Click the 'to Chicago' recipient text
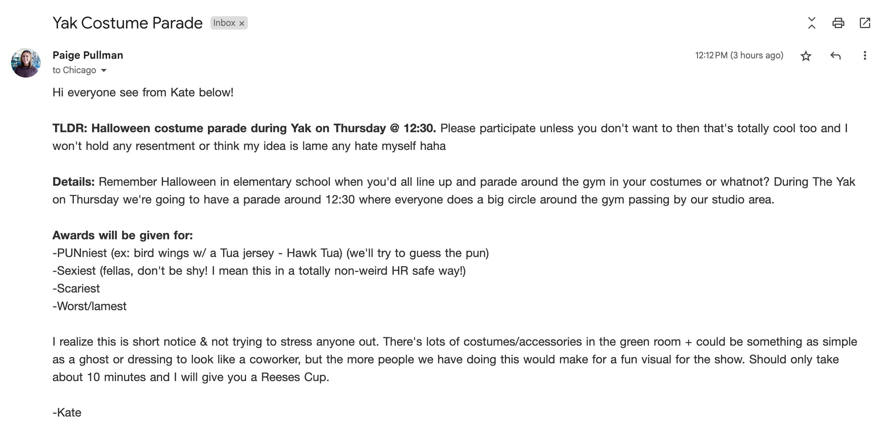This screenshot has height=435, width=882. [74, 70]
